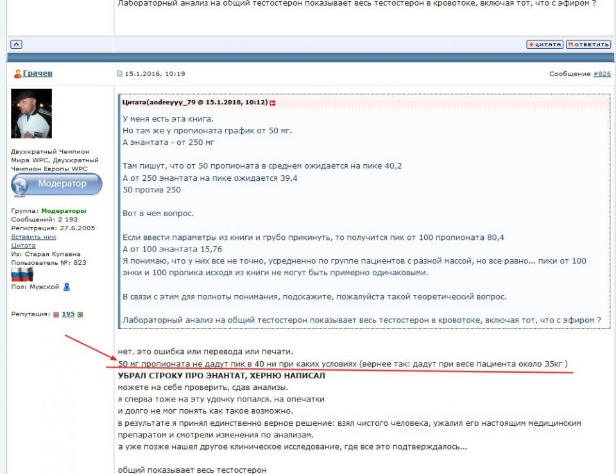Jump to original post via red quote arrow

click(273, 103)
